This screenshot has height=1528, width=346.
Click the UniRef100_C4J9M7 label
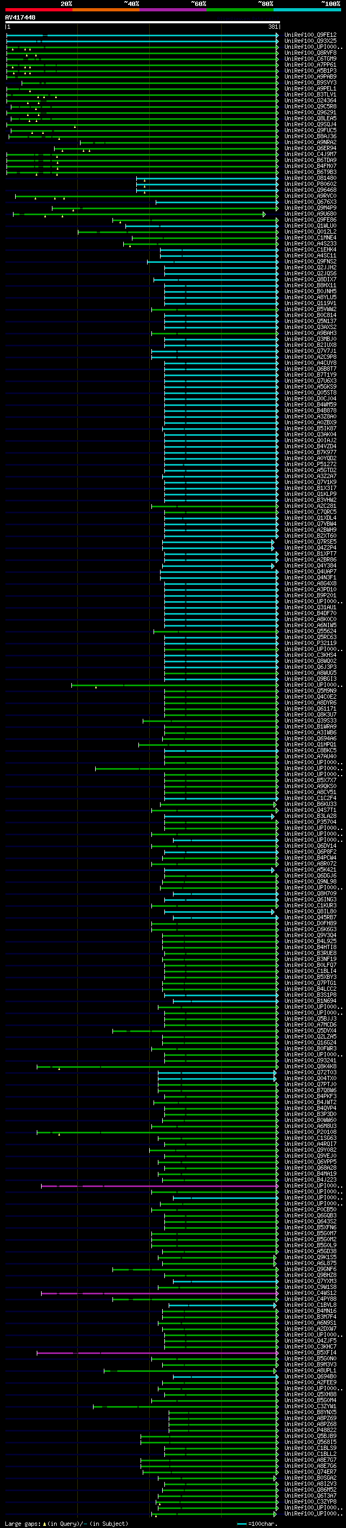click(x=310, y=154)
